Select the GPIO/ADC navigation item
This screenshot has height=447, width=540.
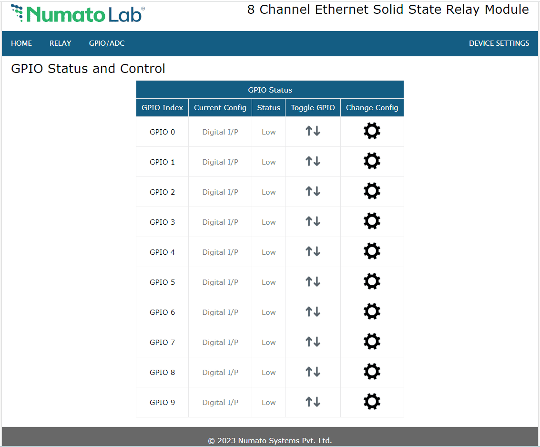tap(107, 43)
